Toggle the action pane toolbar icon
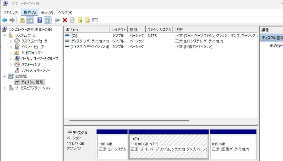The height and width of the screenshot is (161, 283). click(x=47, y=20)
